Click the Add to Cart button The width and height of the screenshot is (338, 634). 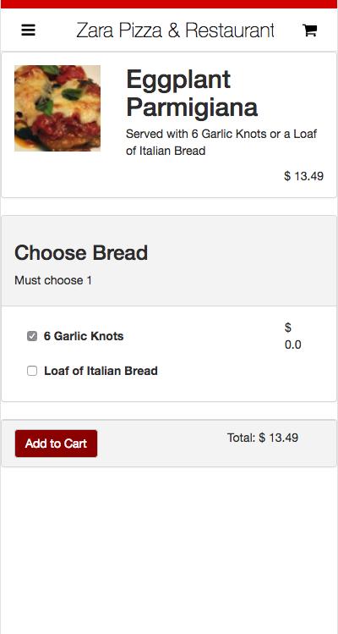[x=56, y=444]
